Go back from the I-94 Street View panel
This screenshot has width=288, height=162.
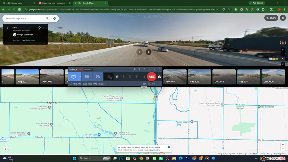(8, 28)
